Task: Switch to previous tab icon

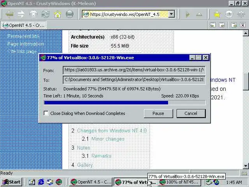Action: [213, 25]
